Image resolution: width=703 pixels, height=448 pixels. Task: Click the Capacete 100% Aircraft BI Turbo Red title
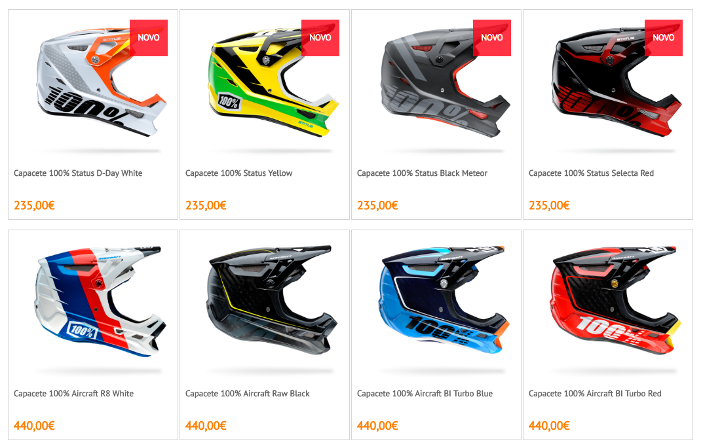pos(595,394)
